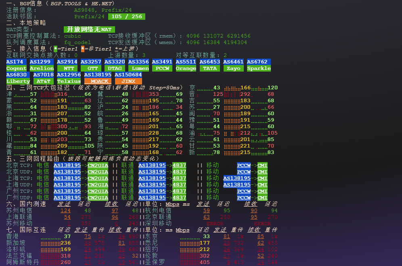Viewport: 402px width, 266px height.
Task: Click the CMI badge in 广州 UDP row
Action: (262, 198)
